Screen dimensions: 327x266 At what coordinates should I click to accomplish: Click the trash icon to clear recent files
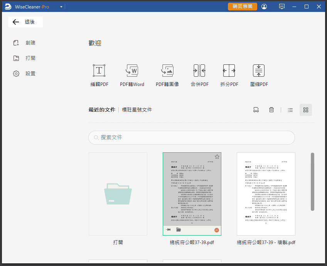click(x=271, y=110)
